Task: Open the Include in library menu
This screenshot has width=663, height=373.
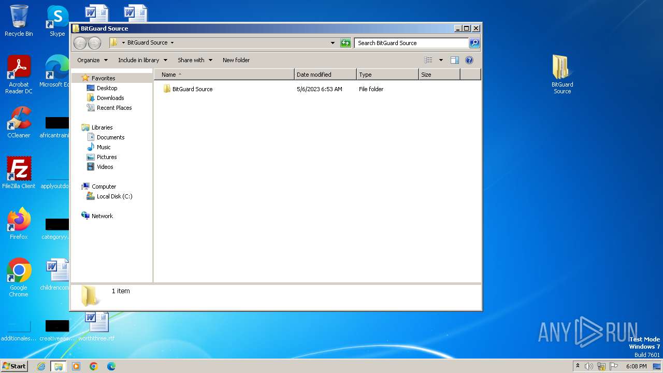Action: [143, 60]
